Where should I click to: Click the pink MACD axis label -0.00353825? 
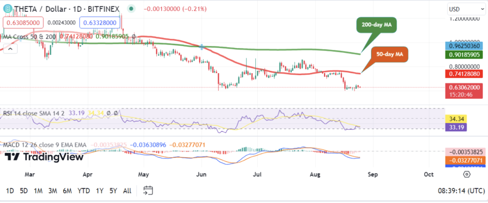click(x=464, y=152)
